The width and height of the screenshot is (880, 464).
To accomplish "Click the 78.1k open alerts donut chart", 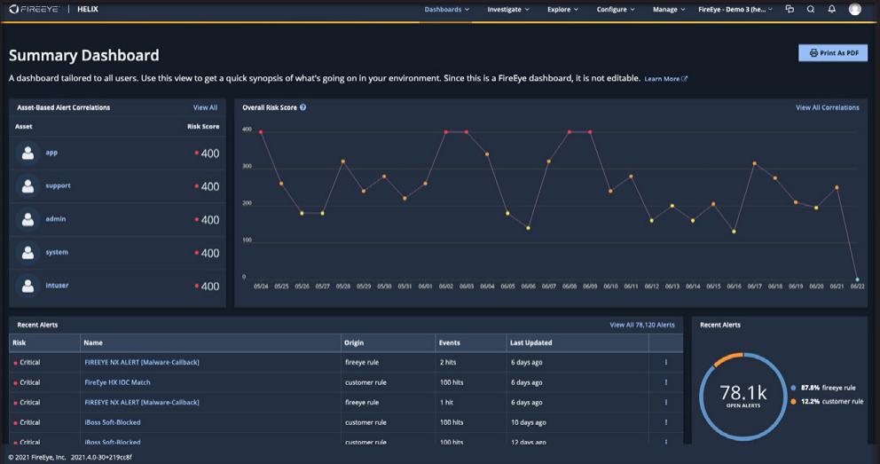I will coord(743,396).
